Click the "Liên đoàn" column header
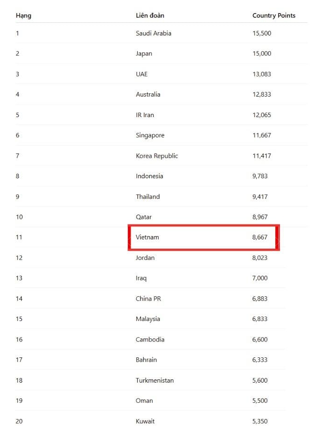This screenshot has height=433, width=329. pos(150,15)
